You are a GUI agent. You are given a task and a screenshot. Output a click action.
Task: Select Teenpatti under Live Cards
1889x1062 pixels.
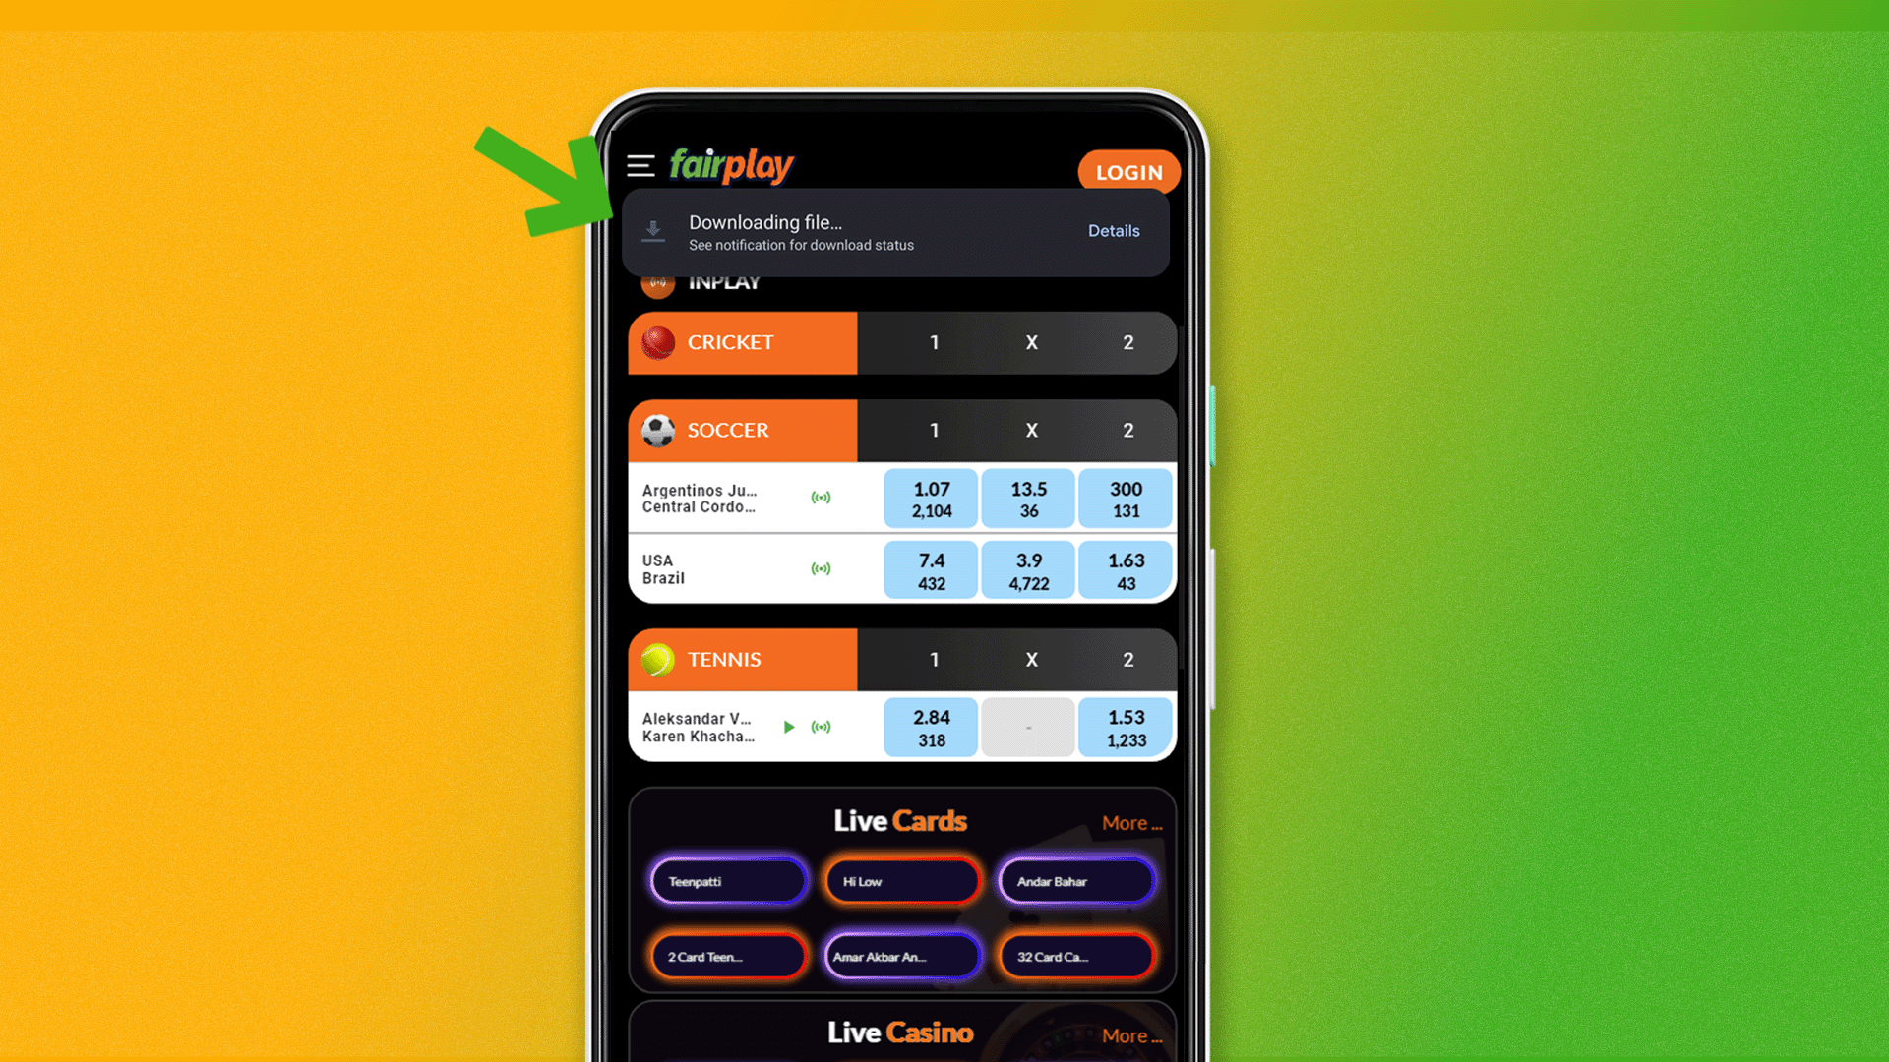click(x=726, y=880)
